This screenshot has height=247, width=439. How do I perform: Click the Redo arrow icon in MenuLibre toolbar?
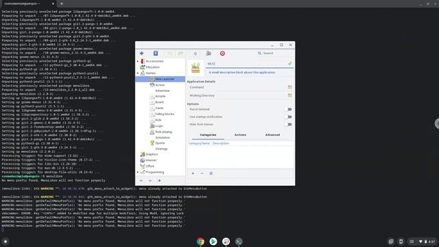180,54
